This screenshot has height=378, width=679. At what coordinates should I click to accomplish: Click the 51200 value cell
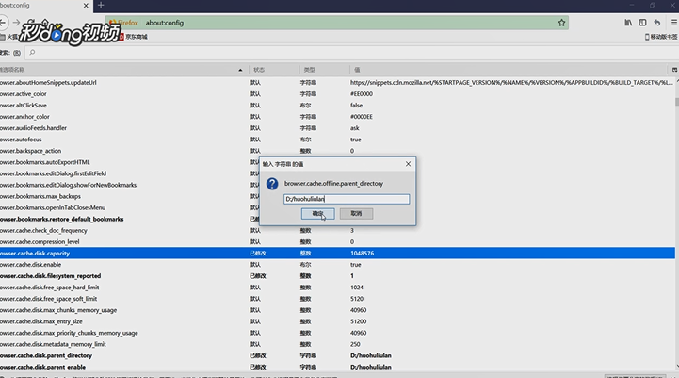point(359,321)
